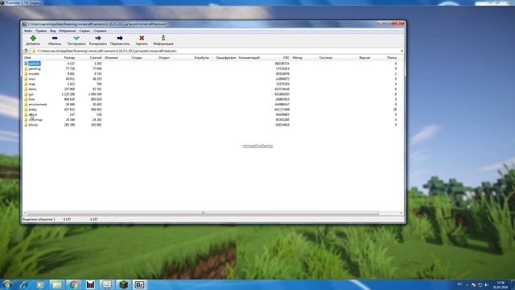Sort by the Папок column header
The image size is (515, 290).
point(392,57)
